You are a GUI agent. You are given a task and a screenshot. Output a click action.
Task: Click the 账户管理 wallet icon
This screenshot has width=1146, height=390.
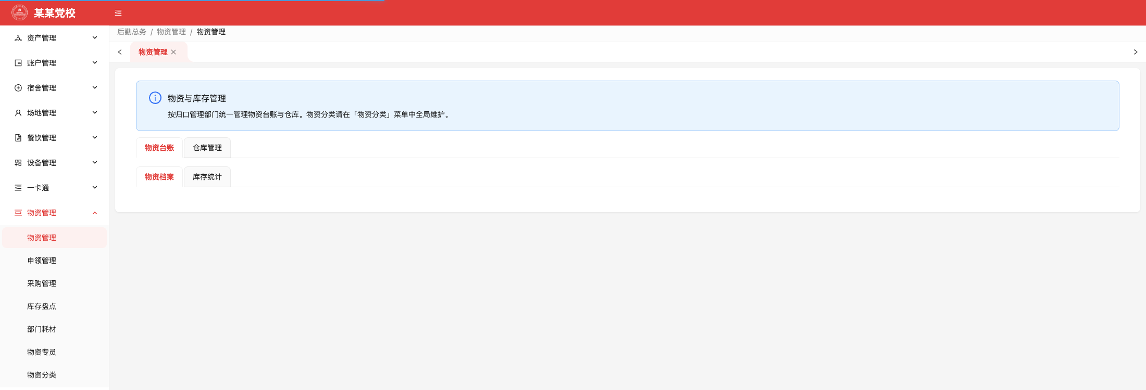point(18,63)
